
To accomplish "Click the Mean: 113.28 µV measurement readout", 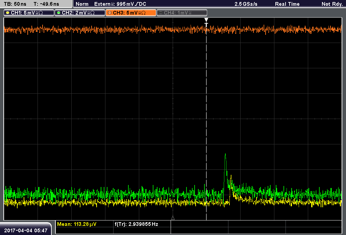I will tap(77, 224).
